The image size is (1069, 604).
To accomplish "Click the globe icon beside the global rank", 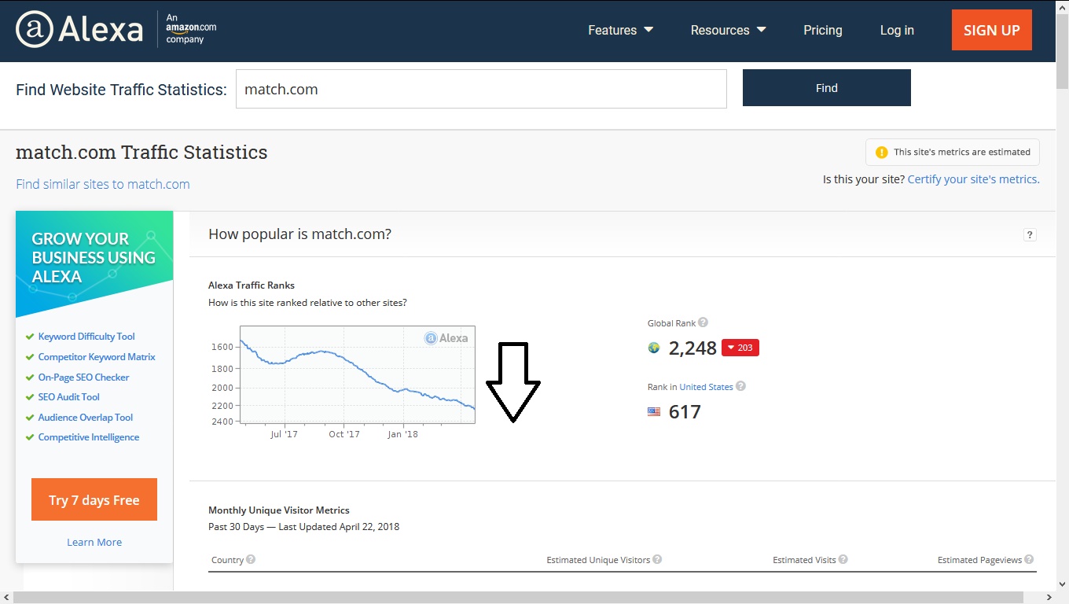I will (x=654, y=348).
